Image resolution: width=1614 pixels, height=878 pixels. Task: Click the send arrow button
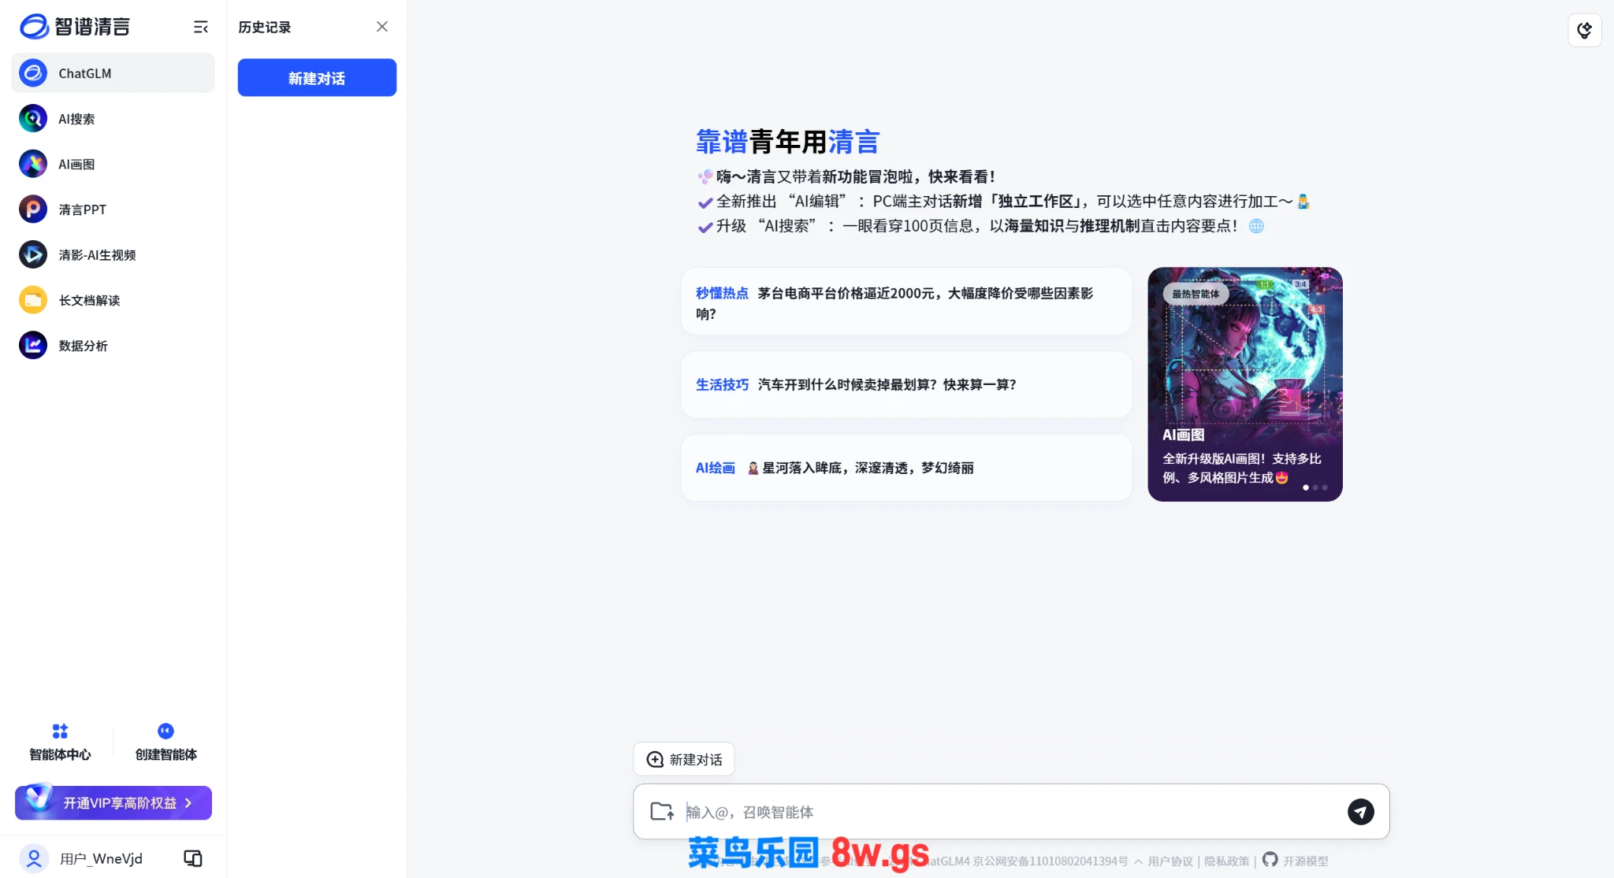pyautogui.click(x=1360, y=811)
